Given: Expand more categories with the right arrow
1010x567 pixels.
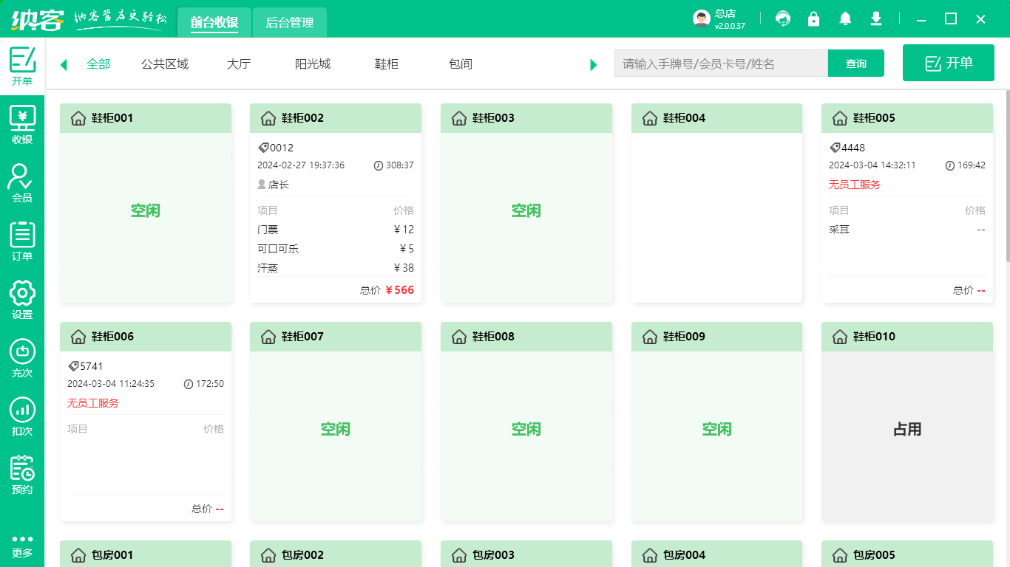Looking at the screenshot, I should (593, 64).
